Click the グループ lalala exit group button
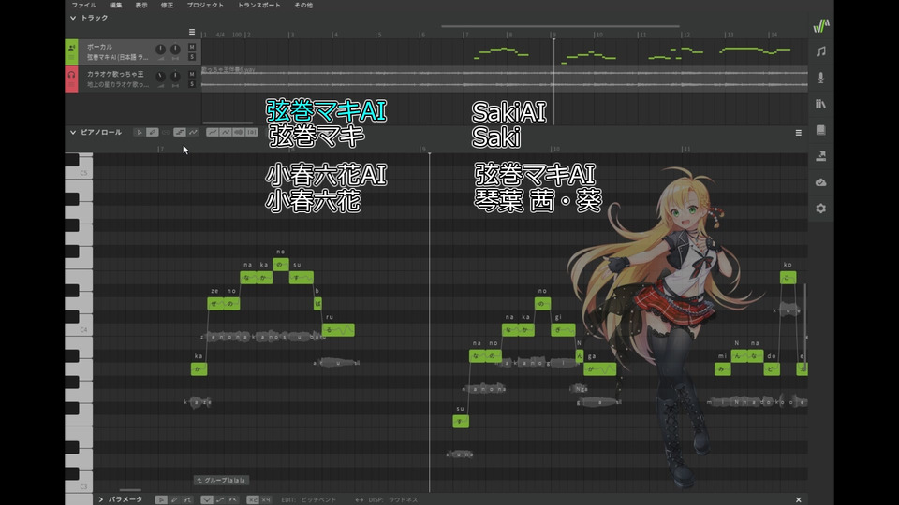The width and height of the screenshot is (899, 505). point(221,481)
